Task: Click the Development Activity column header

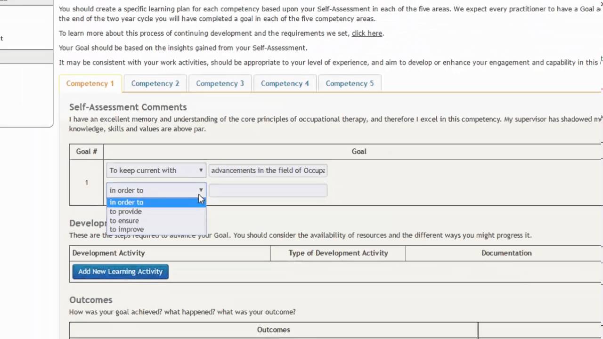Action: (109, 253)
